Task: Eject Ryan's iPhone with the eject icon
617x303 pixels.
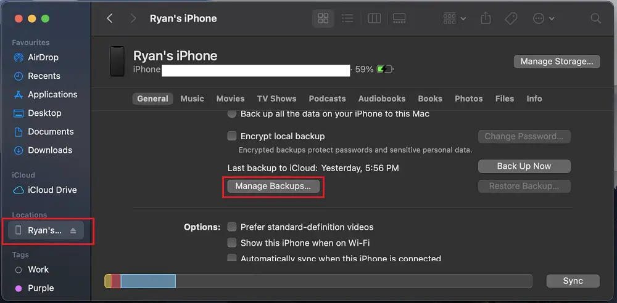Action: click(73, 231)
